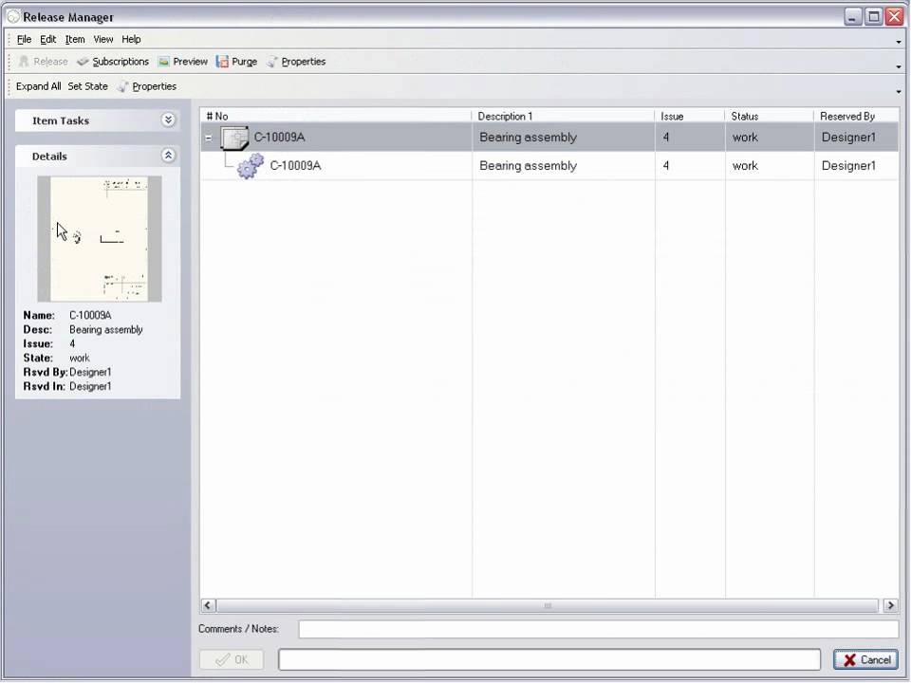This screenshot has width=911, height=683.
Task: Select the parent C-10009A row
Action: click(x=549, y=138)
